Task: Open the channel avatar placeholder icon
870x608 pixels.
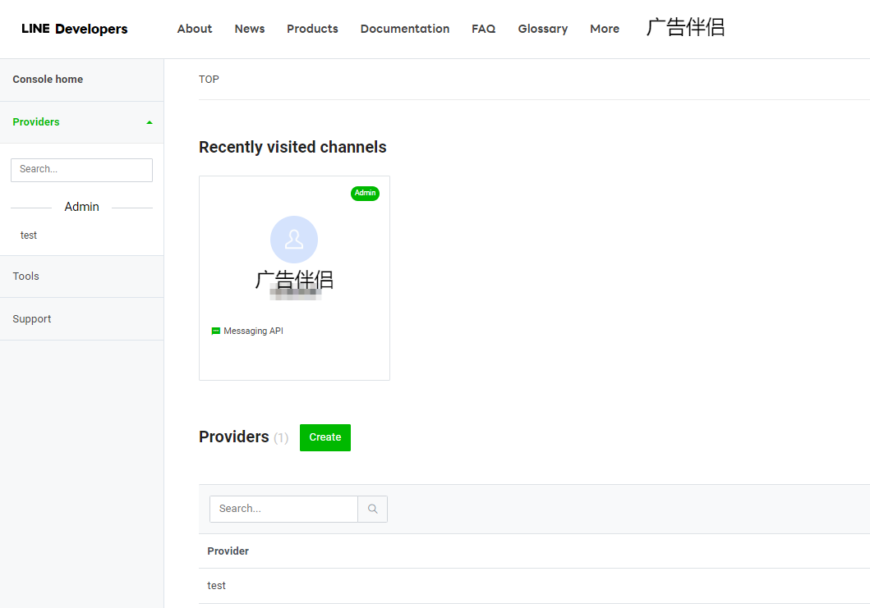Action: tap(294, 240)
